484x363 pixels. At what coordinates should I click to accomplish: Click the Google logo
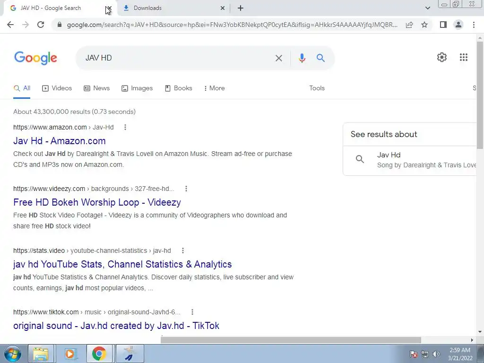[35, 58]
